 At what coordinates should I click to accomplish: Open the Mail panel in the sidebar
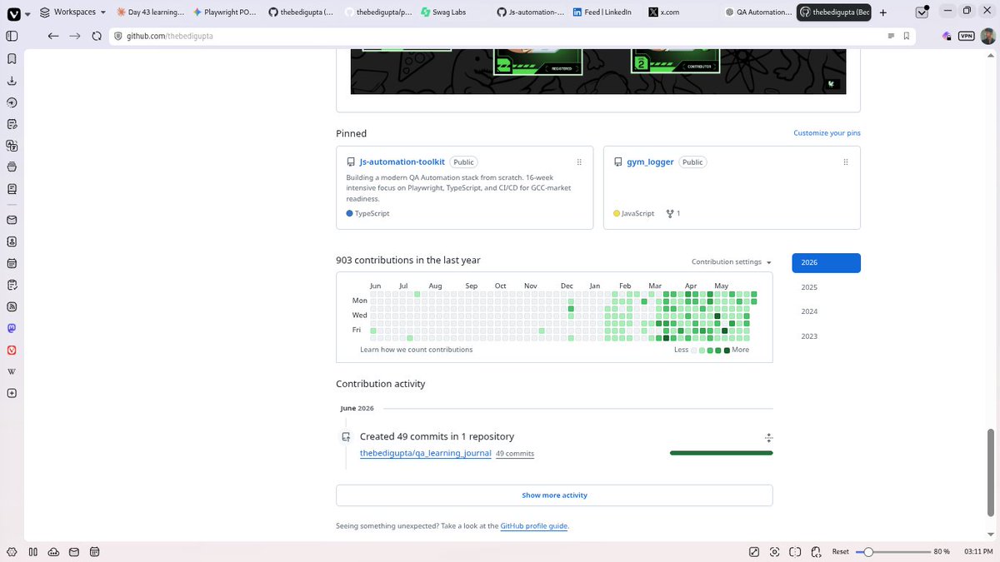point(12,220)
